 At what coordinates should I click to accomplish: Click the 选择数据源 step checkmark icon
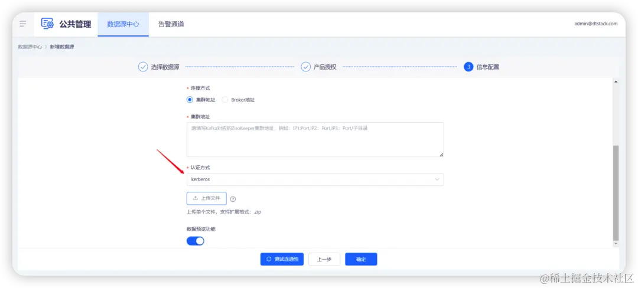click(x=143, y=67)
